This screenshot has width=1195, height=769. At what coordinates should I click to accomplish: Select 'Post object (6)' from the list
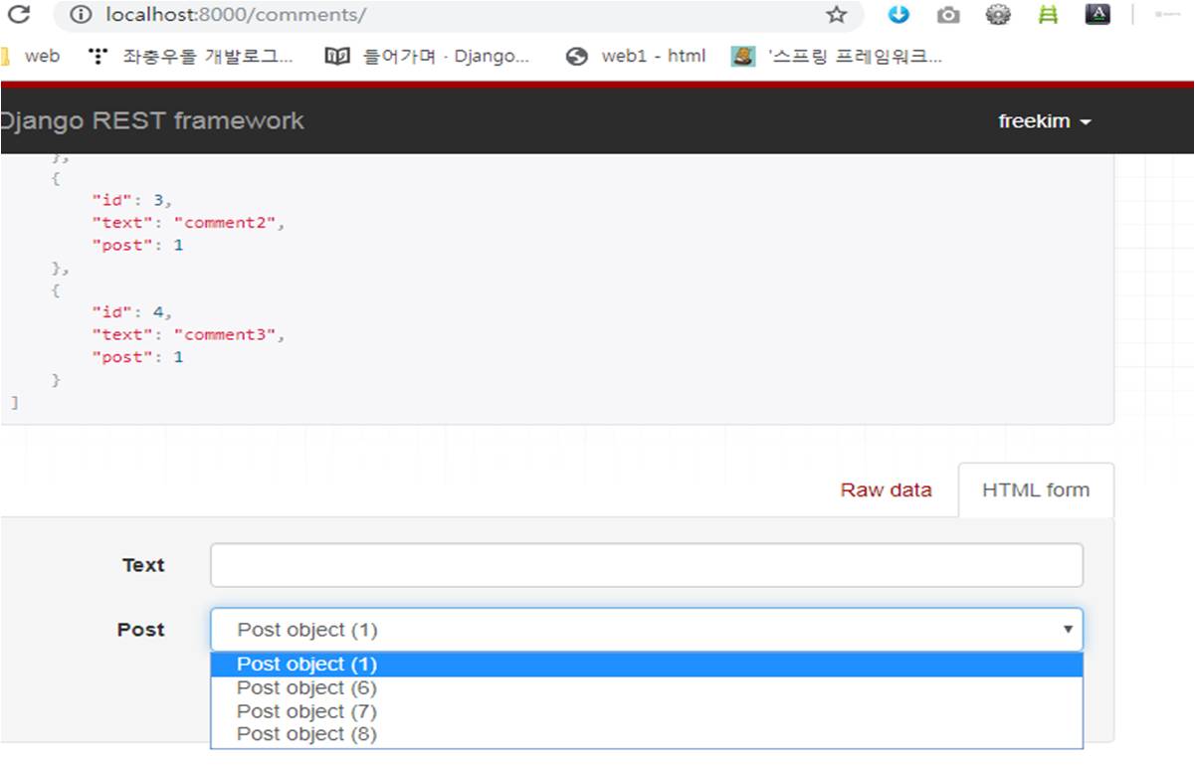(647, 687)
